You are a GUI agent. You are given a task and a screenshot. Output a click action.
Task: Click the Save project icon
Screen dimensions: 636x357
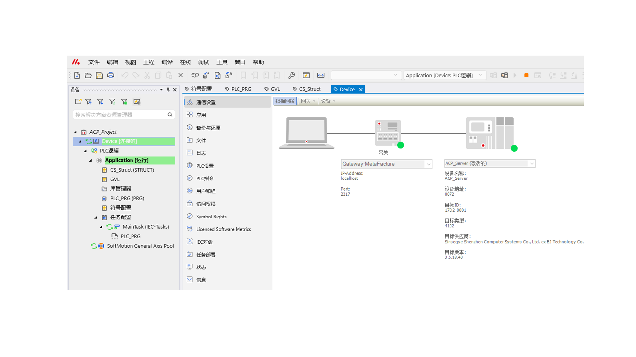click(99, 75)
